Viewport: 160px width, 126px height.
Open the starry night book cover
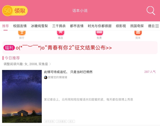(22, 96)
